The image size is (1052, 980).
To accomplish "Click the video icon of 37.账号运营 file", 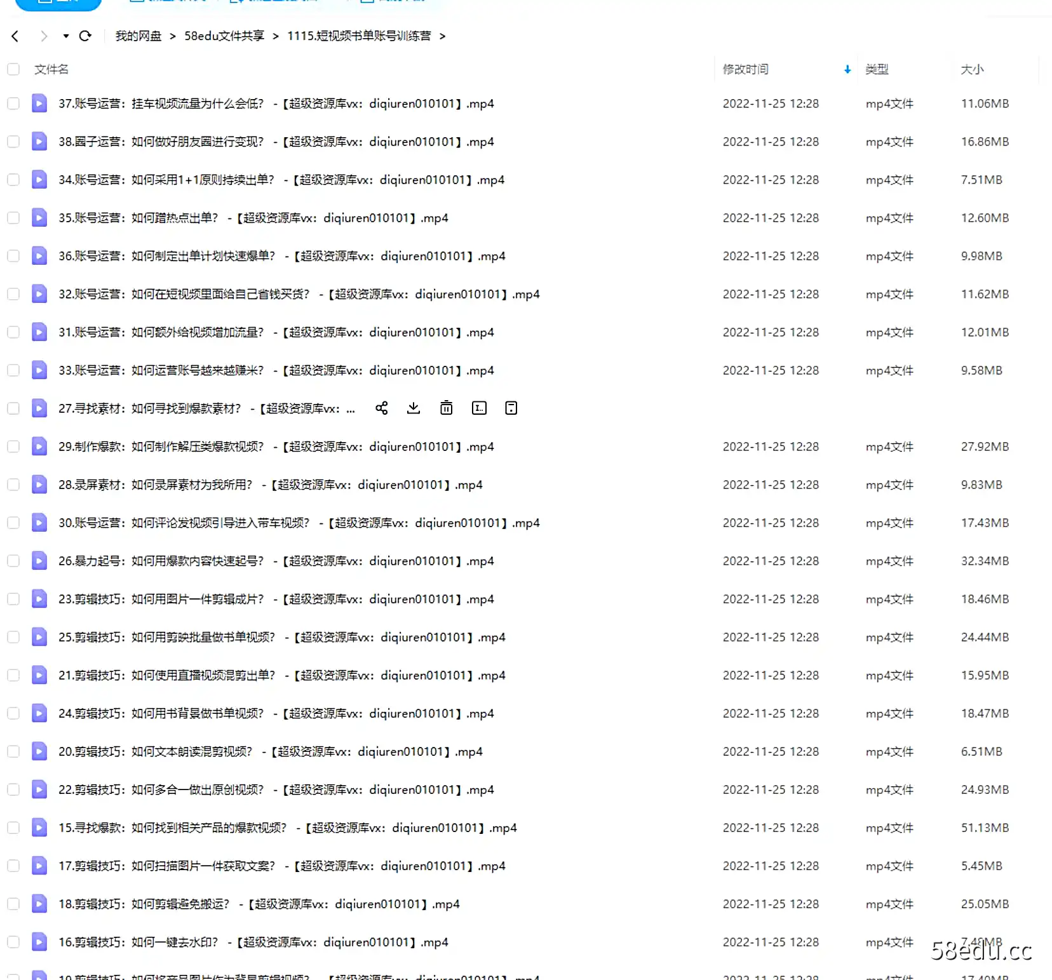I will (39, 104).
